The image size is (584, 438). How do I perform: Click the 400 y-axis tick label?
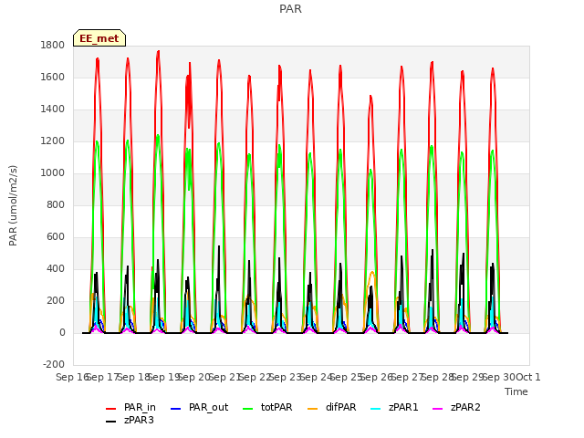pyautogui.click(x=56, y=269)
